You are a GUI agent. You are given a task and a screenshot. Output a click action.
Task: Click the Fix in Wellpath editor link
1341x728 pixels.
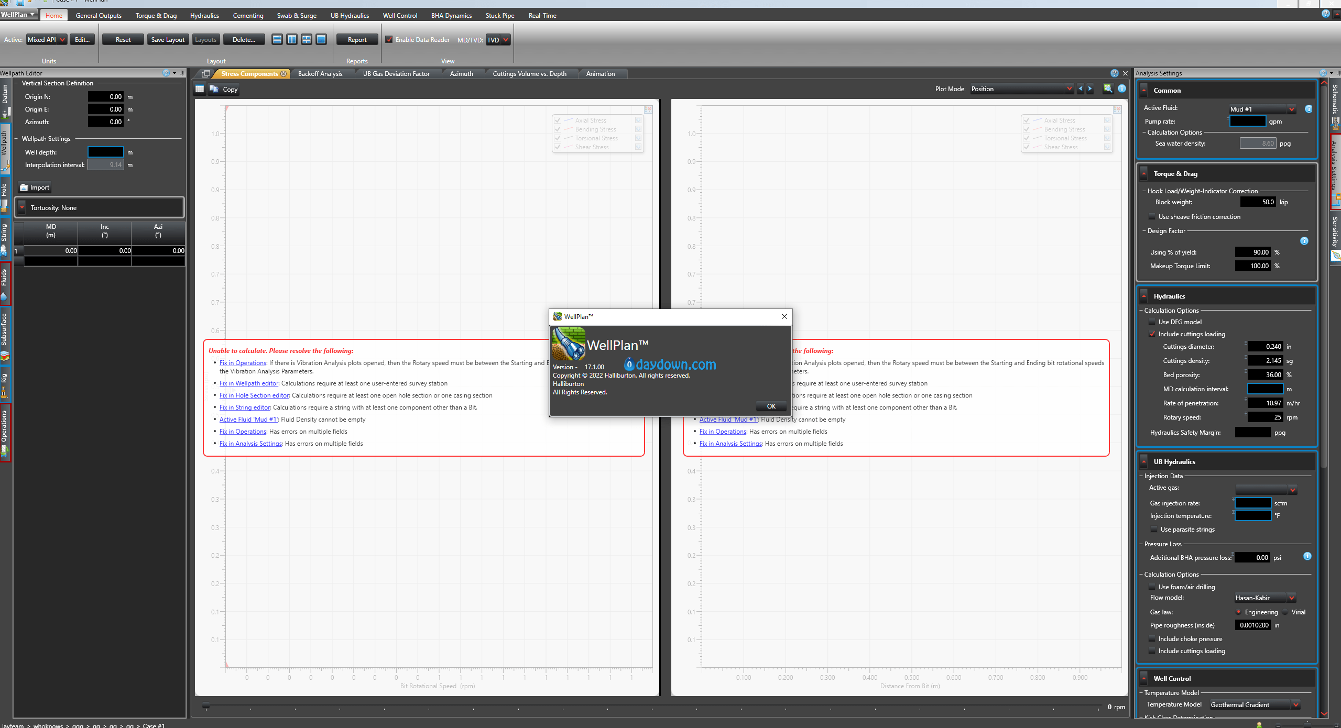coord(249,383)
